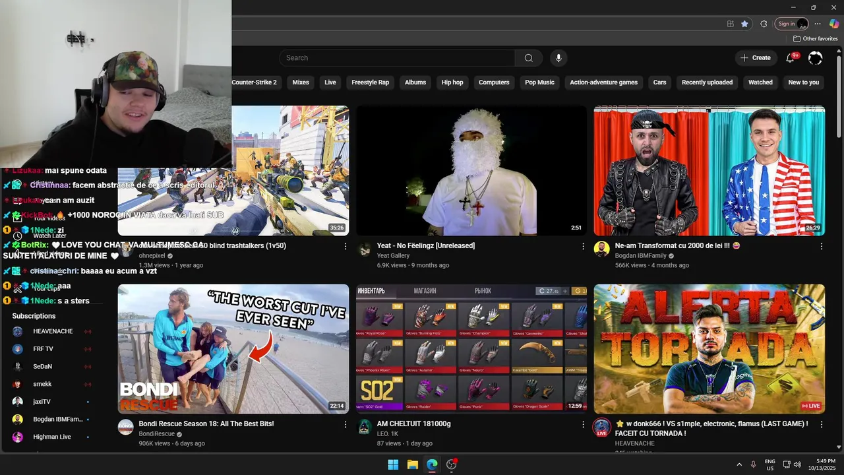The height and width of the screenshot is (475, 844).
Task: Click the Edge Sign in button
Action: tap(792, 24)
